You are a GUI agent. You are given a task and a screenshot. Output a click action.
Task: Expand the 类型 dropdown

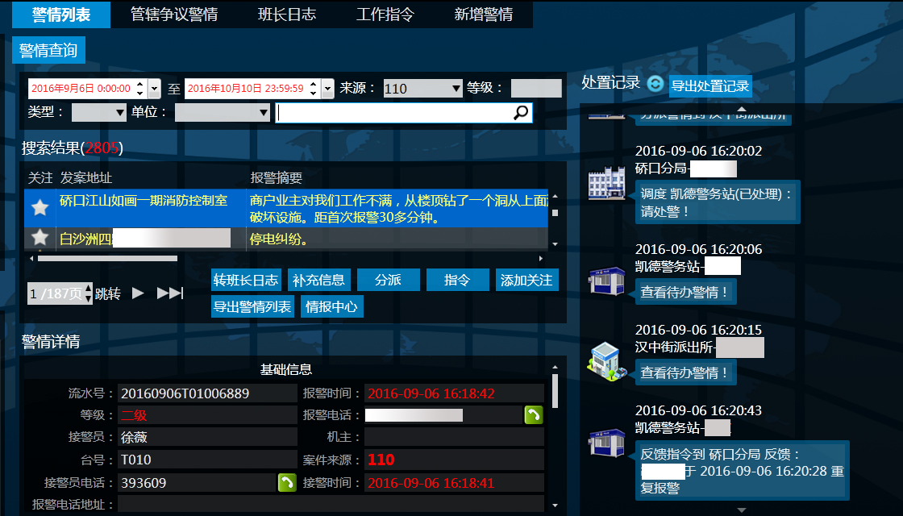click(99, 113)
